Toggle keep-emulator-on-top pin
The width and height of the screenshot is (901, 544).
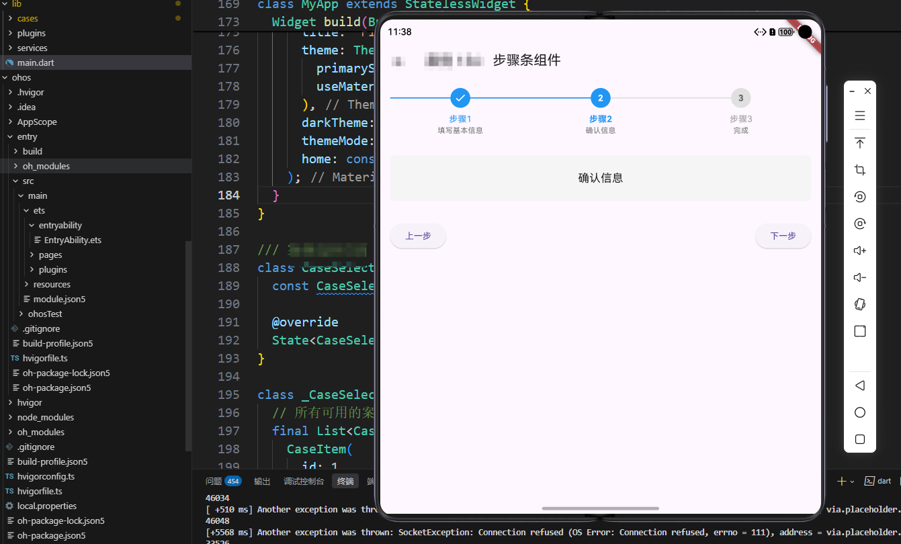pos(859,142)
